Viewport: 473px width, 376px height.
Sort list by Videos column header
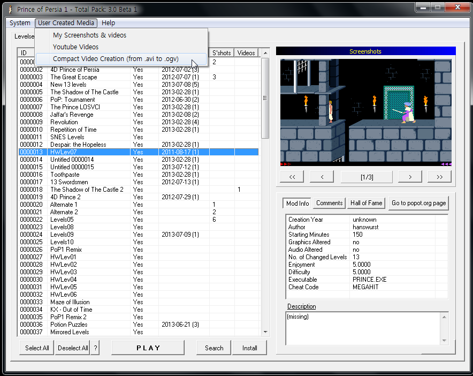[246, 53]
